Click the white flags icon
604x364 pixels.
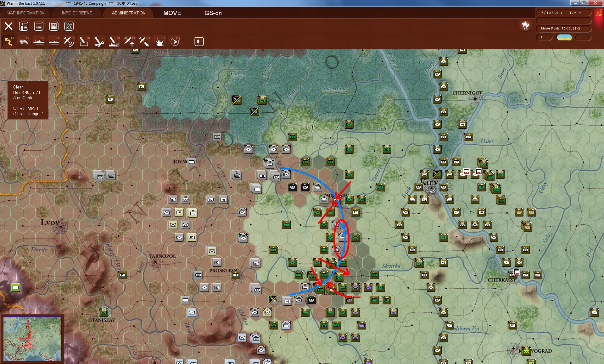(x=525, y=26)
